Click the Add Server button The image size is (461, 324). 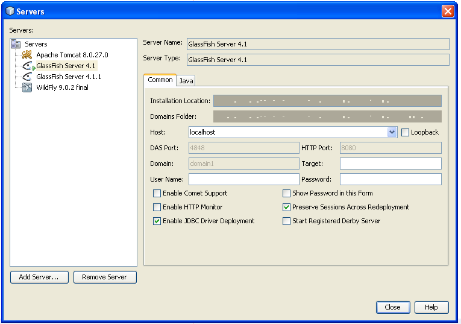click(39, 277)
